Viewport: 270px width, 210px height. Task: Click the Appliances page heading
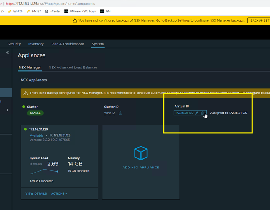(x=32, y=55)
